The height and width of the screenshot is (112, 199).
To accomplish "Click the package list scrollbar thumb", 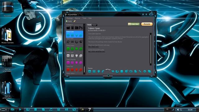I will click(84, 69).
